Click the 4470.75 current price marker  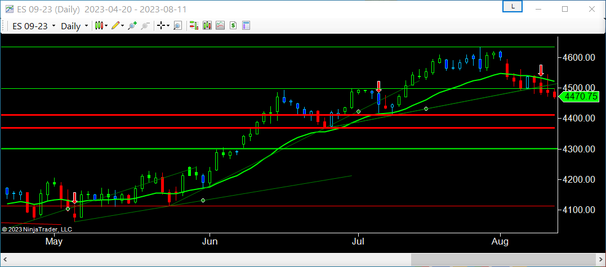point(578,97)
